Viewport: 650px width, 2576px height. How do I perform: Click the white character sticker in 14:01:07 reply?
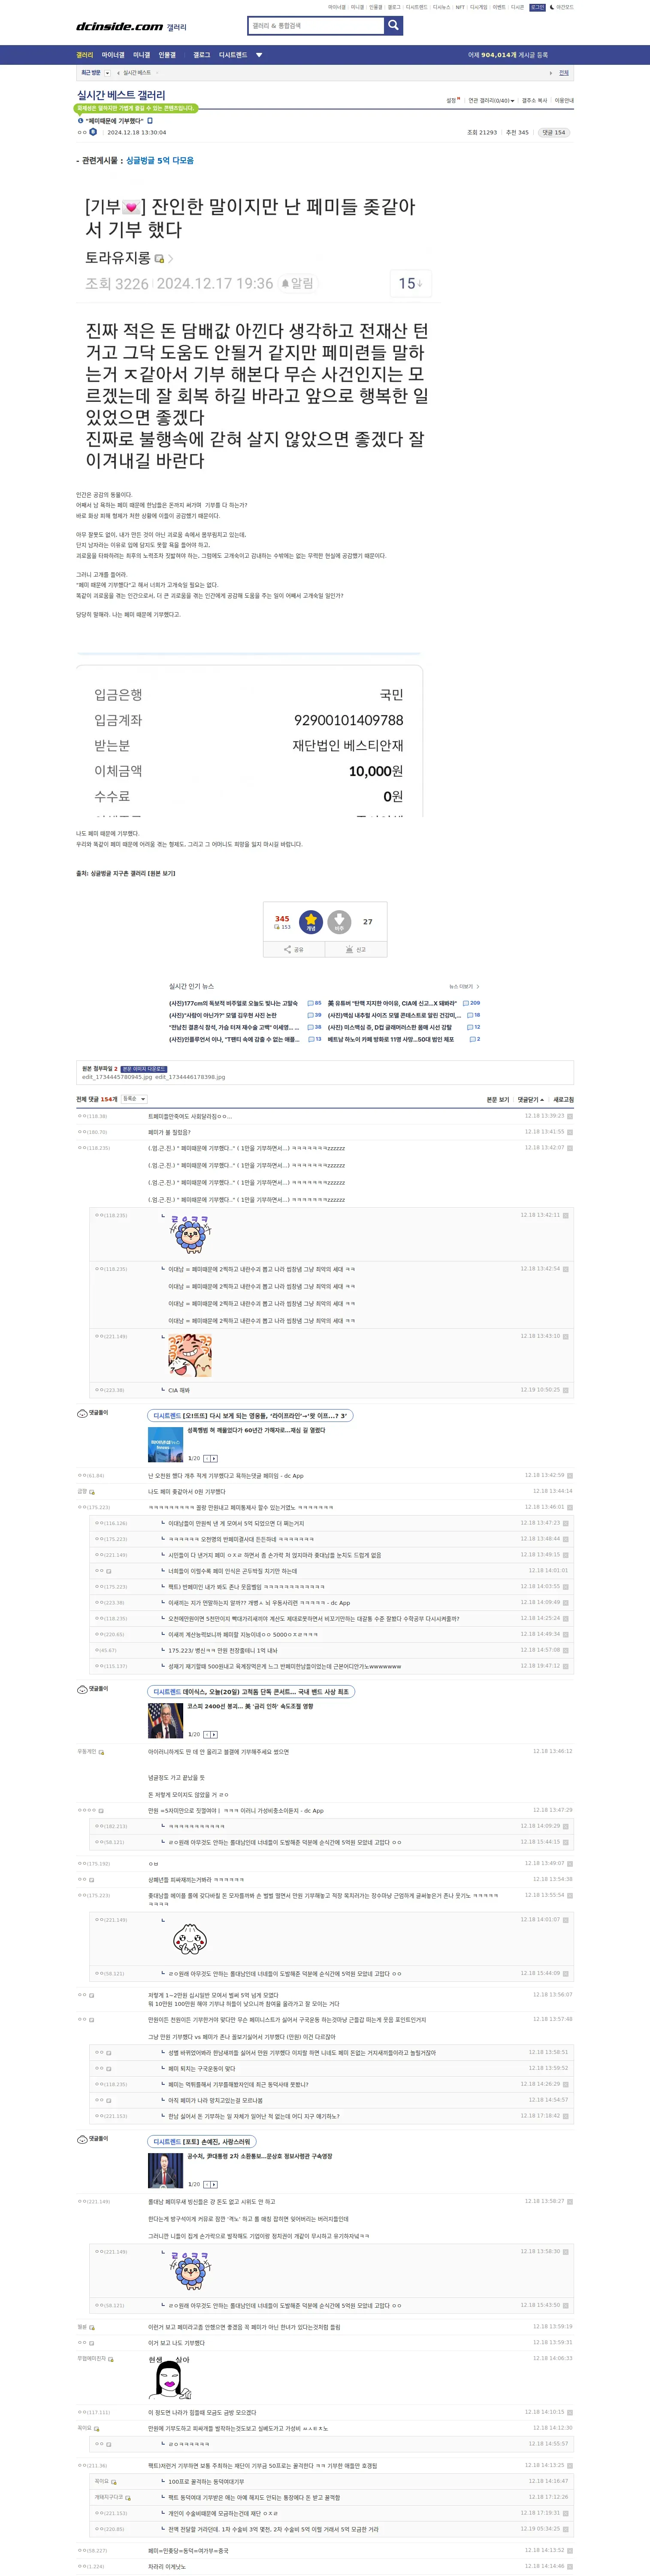pyautogui.click(x=190, y=1940)
